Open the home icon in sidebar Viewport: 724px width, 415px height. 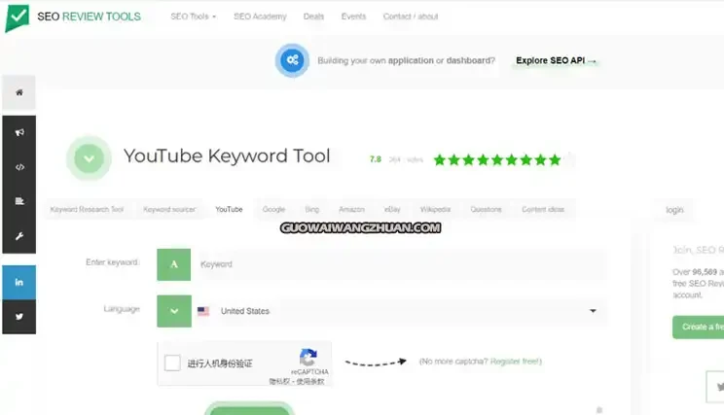(18, 92)
